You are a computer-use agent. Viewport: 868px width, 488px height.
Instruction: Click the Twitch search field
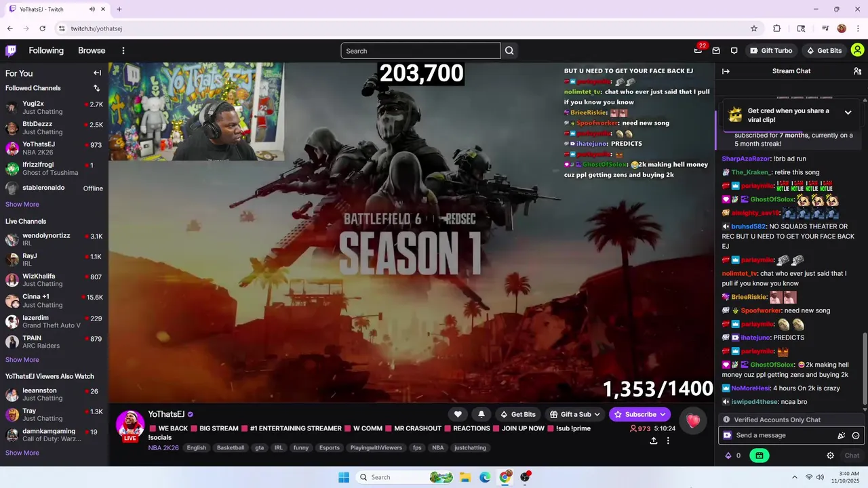point(420,51)
